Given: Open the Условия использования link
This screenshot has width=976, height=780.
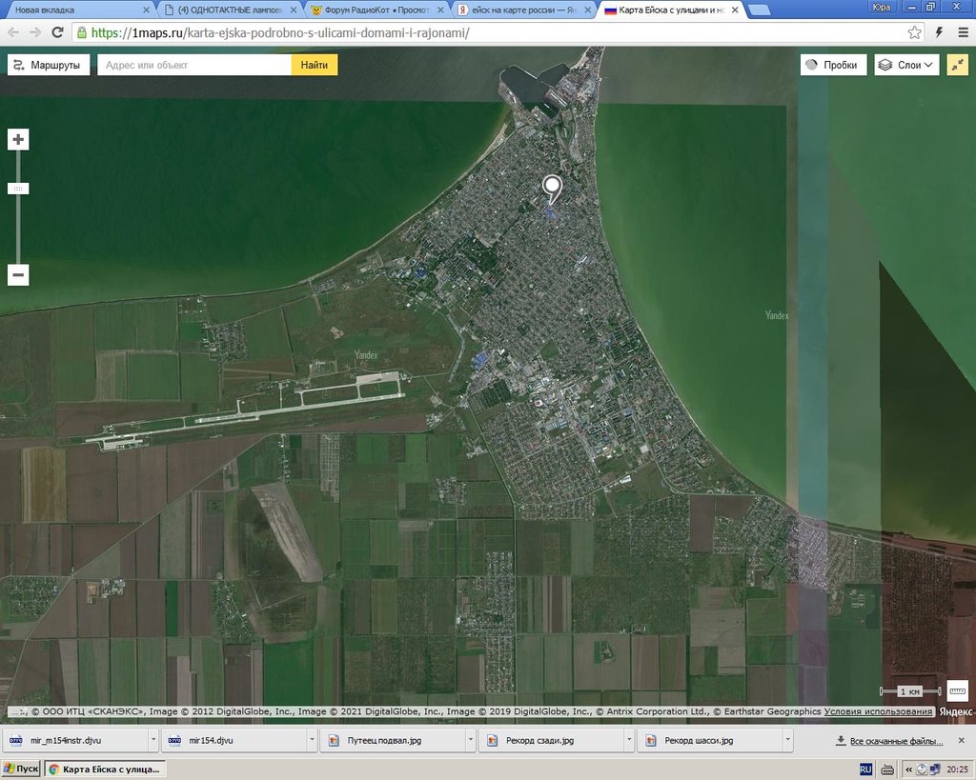Looking at the screenshot, I should pos(878,711).
